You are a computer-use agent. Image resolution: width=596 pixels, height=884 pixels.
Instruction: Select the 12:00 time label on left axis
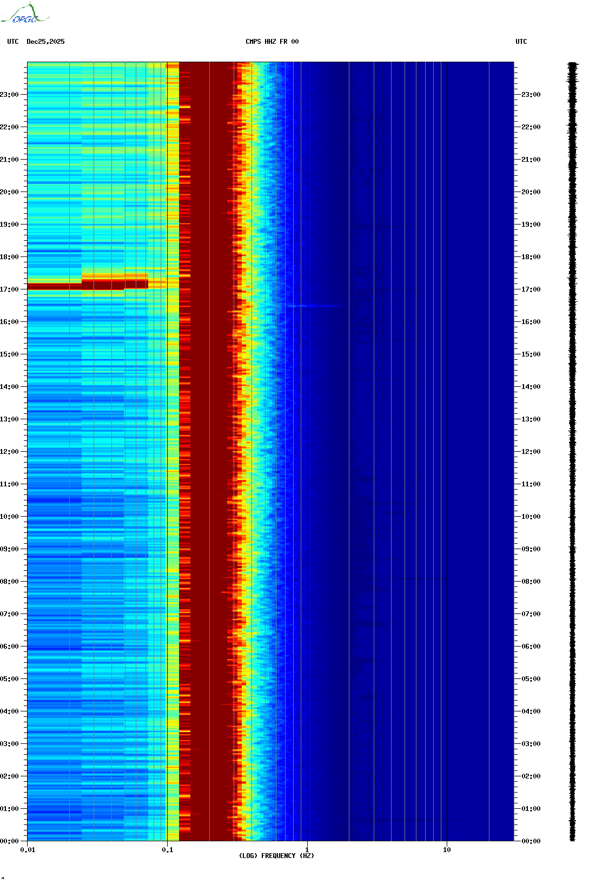[x=9, y=452]
